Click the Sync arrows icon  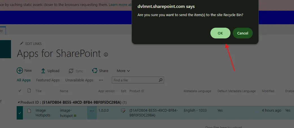[x=71, y=71]
